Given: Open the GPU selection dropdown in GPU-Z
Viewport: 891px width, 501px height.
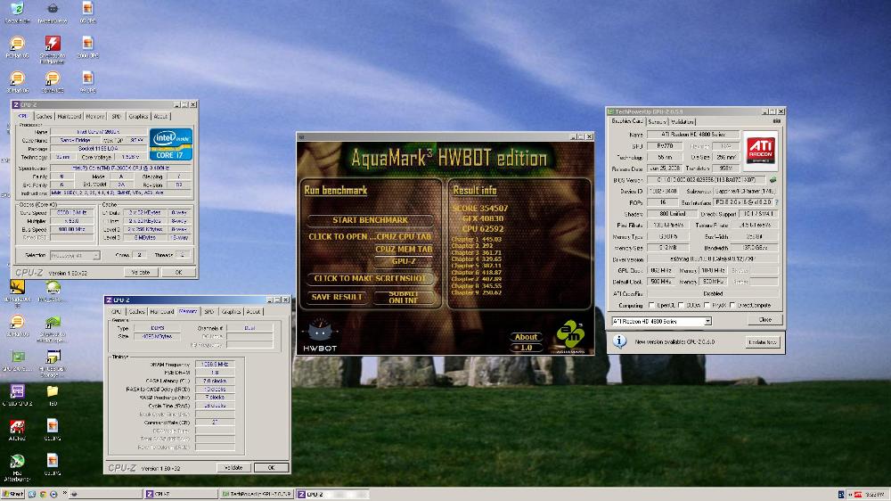Looking at the screenshot, I should point(661,321).
